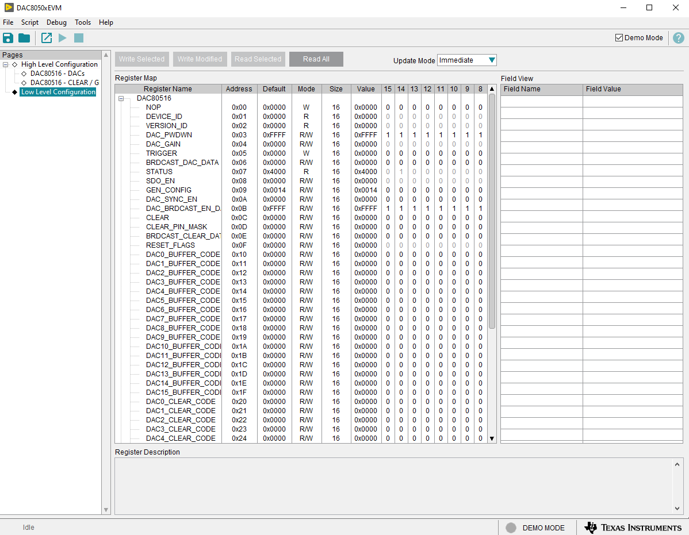
Task: Uncheck the Demo Mode checkbox
Action: click(619, 37)
